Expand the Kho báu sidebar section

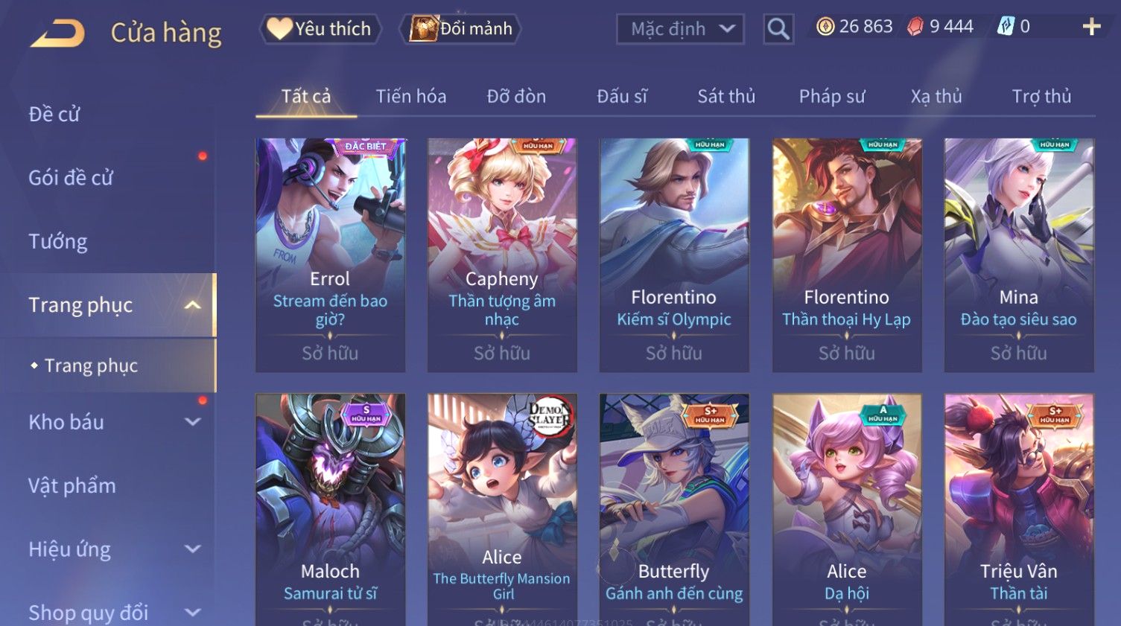(x=192, y=422)
